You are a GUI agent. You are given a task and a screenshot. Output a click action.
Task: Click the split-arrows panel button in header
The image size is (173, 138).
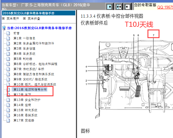[x=119, y=7]
